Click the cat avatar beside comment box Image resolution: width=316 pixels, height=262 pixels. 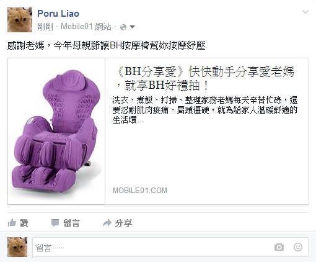(17, 247)
